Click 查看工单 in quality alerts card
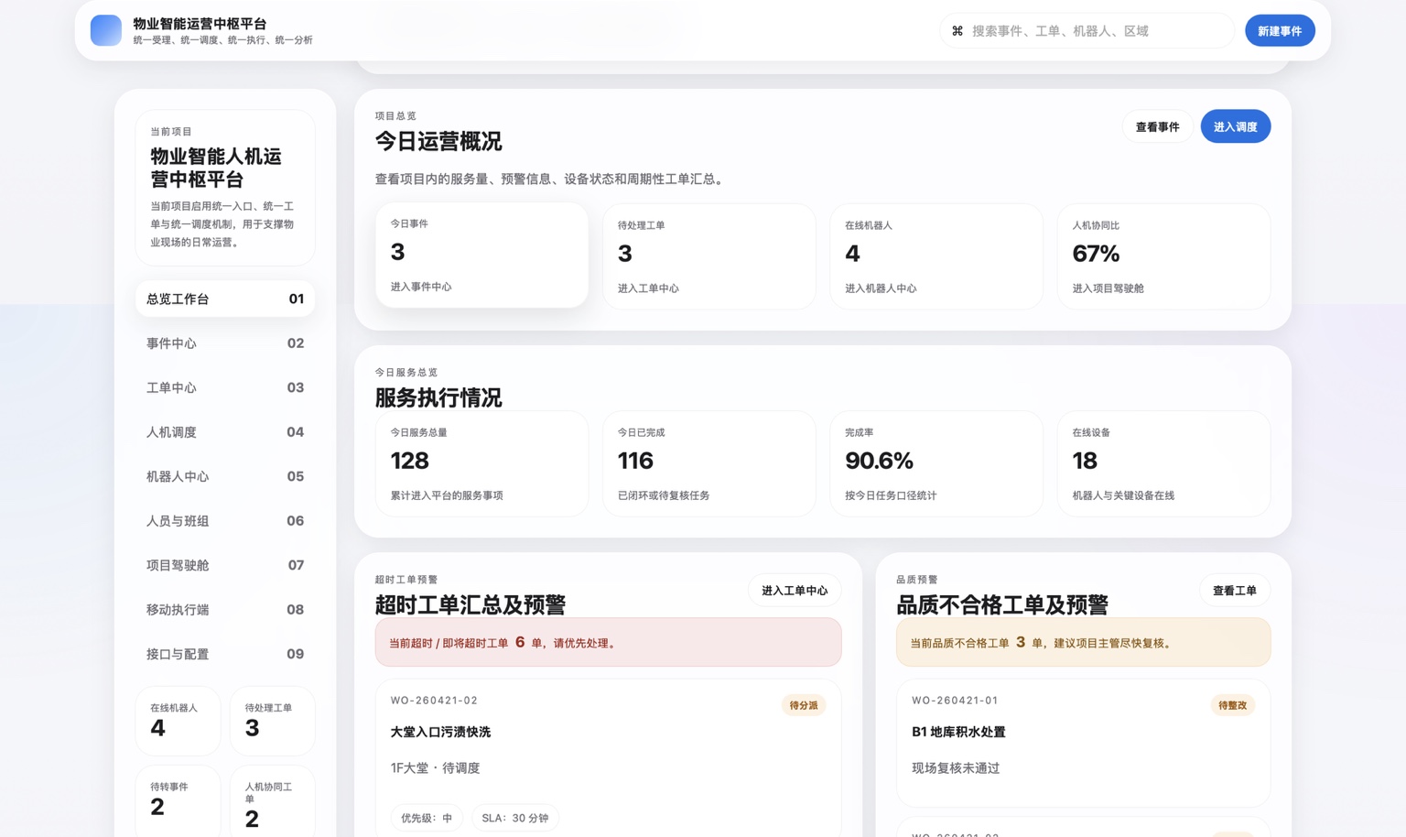The width and height of the screenshot is (1406, 837). click(1234, 590)
